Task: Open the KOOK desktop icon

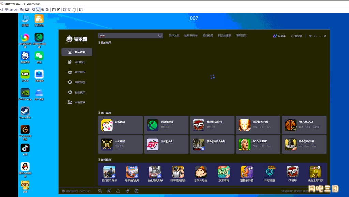Action: [25, 76]
